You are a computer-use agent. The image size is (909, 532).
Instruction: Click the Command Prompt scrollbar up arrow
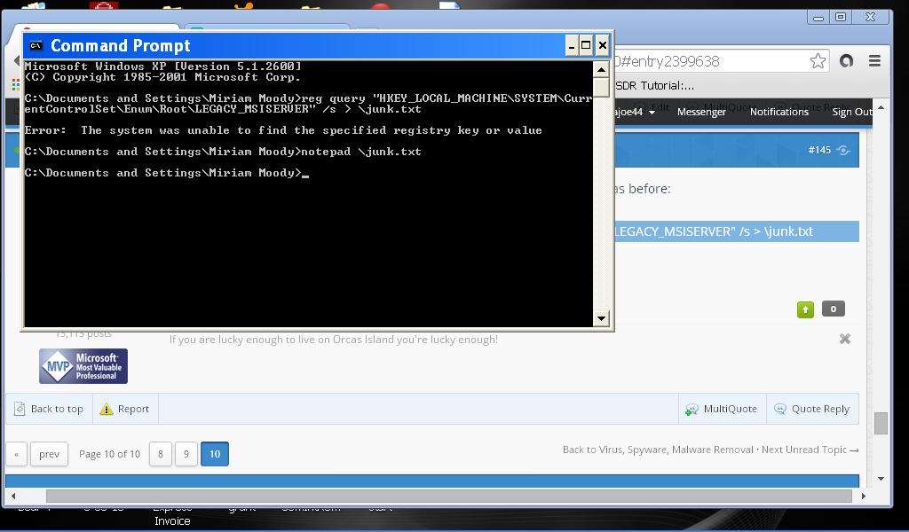(601, 70)
